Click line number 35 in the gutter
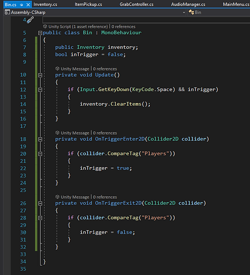250x275 pixels. click(x=23, y=269)
